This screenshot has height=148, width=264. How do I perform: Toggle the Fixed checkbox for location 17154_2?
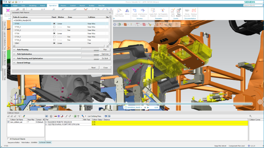(x=54, y=40)
